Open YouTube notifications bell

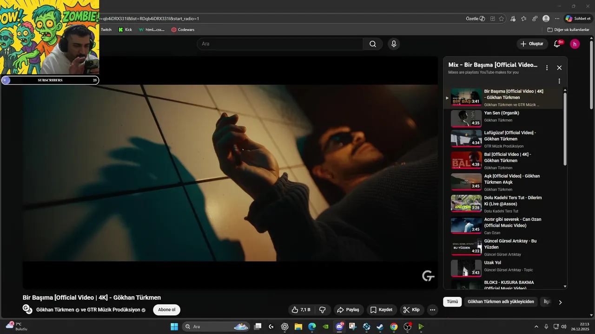click(x=557, y=44)
